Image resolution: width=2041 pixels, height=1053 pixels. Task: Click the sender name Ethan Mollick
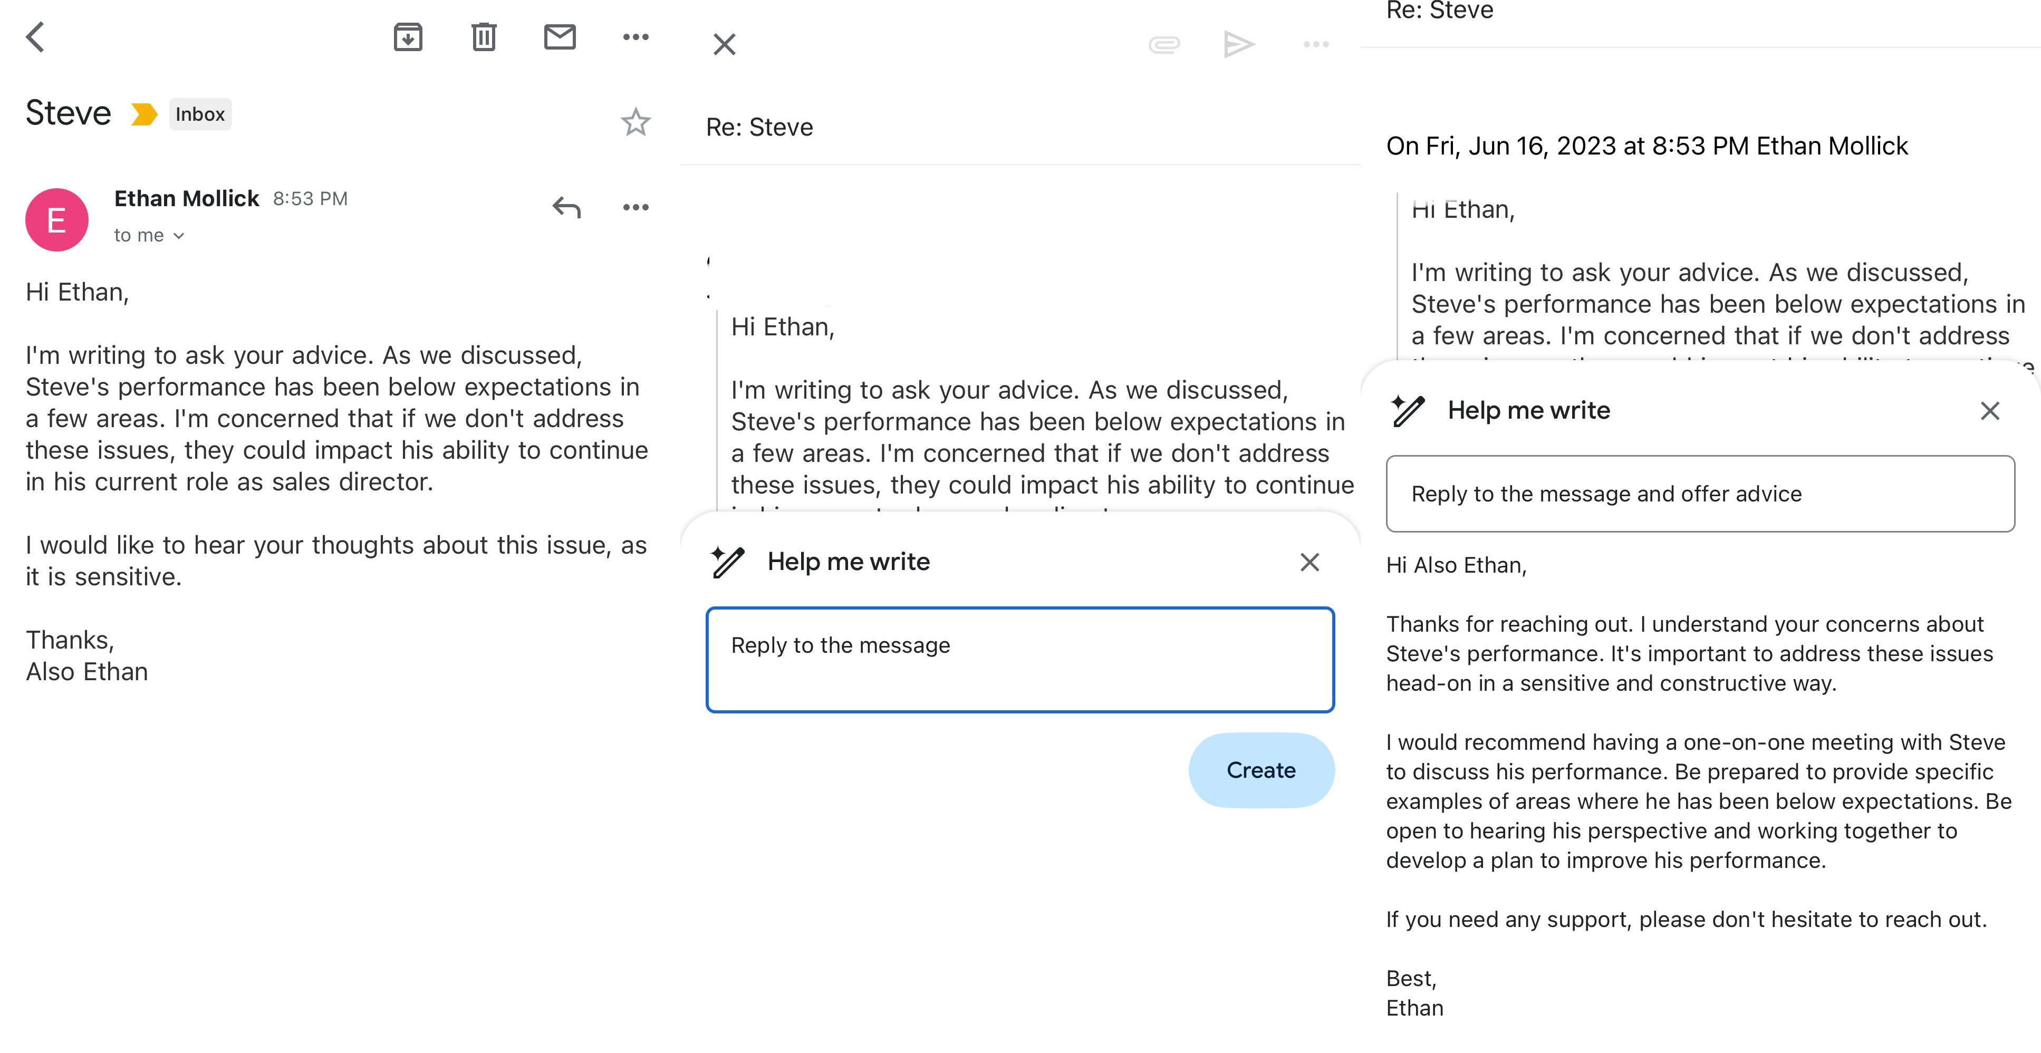click(186, 198)
